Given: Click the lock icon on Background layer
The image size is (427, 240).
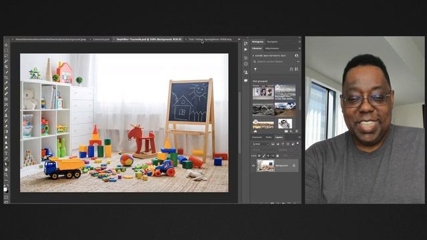Looking at the screenshot, I should point(294,166).
